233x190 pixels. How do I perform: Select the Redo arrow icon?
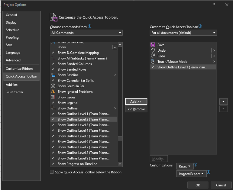[153, 56]
